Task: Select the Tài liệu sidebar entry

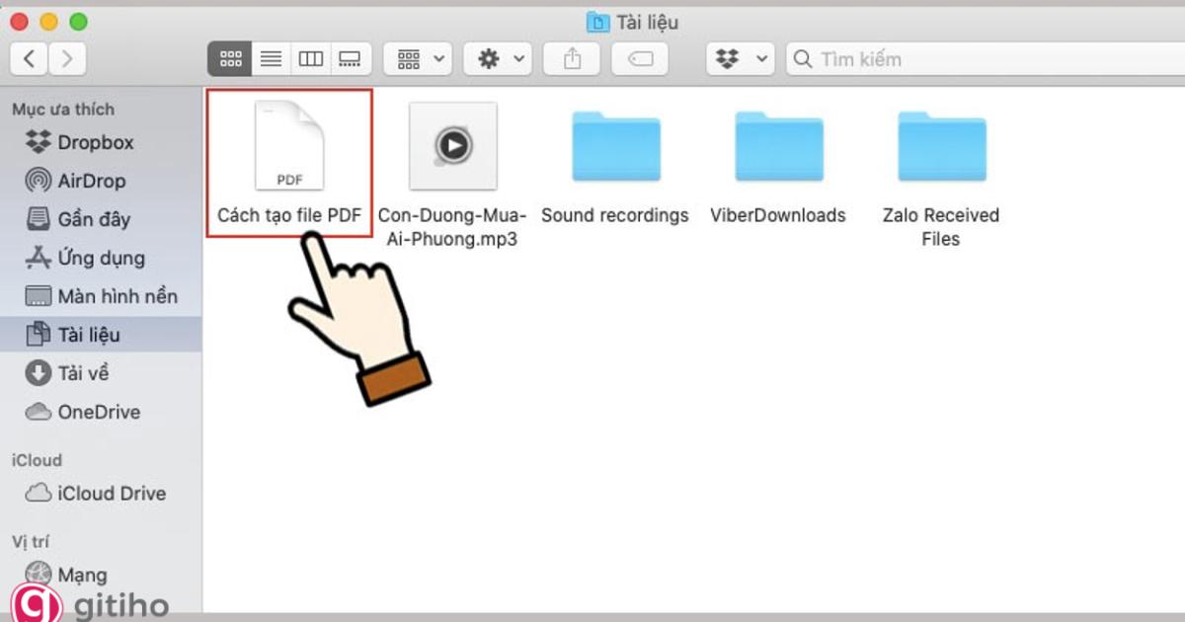Action: click(89, 335)
